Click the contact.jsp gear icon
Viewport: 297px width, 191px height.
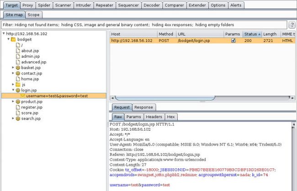(x=18, y=73)
